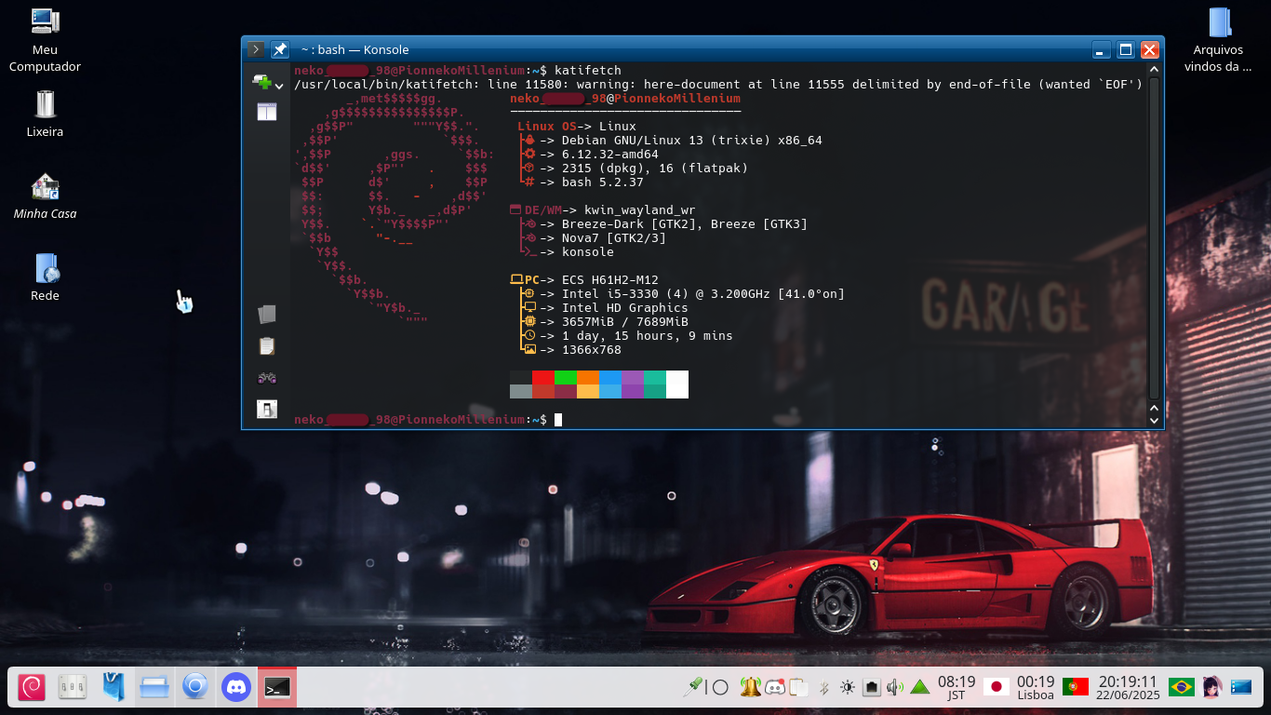The width and height of the screenshot is (1271, 715).
Task: Open the Arquivos vindos da folder icon
Action: 1218,41
